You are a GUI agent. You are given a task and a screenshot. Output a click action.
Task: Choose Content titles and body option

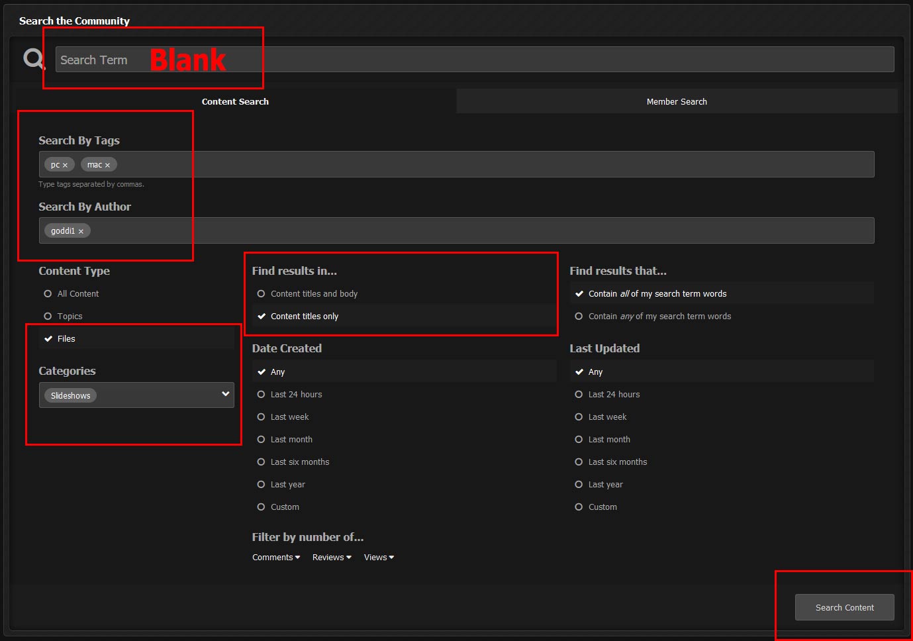coord(262,294)
